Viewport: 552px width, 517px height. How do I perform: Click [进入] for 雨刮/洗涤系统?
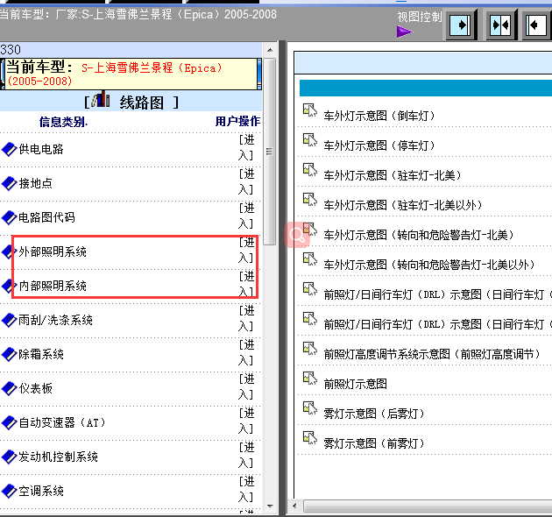(x=246, y=318)
